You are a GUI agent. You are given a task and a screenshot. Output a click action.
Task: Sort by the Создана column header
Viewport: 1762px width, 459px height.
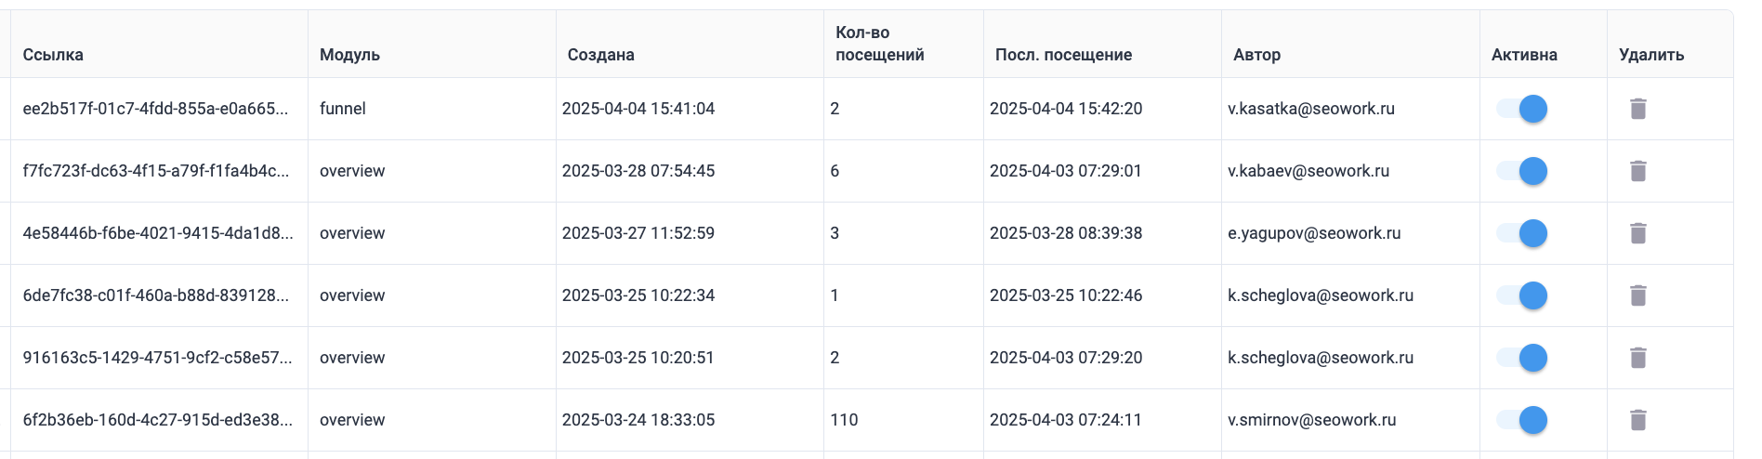pyautogui.click(x=600, y=55)
